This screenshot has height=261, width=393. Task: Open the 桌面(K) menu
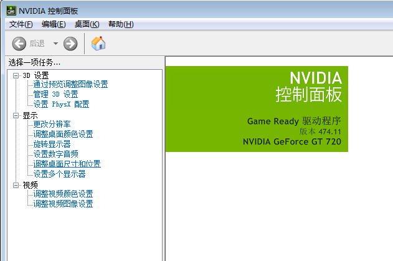[x=87, y=24]
